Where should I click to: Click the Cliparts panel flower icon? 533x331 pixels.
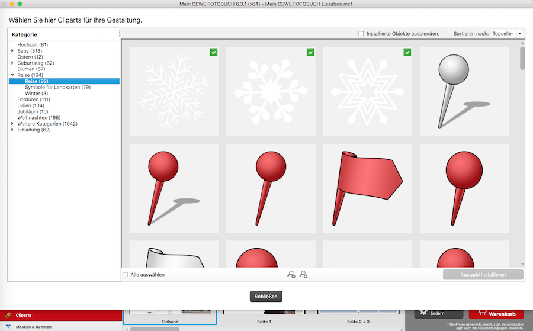pyautogui.click(x=8, y=315)
